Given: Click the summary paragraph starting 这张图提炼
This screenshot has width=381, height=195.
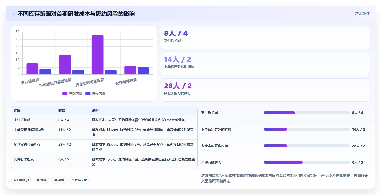Looking at the screenshot, I should [285, 178].
